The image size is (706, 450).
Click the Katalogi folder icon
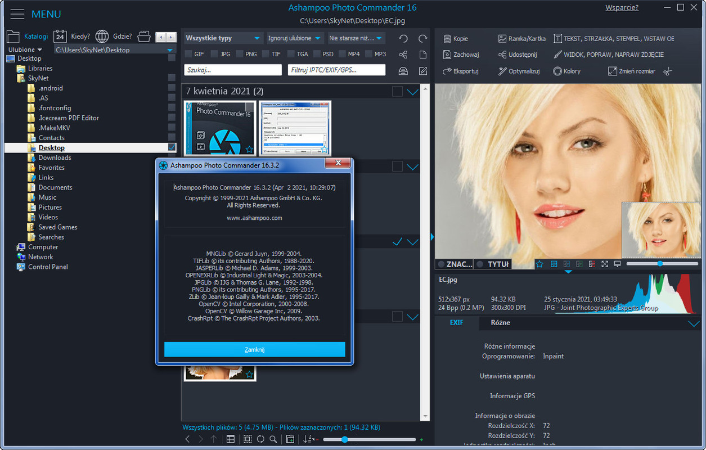[13, 37]
